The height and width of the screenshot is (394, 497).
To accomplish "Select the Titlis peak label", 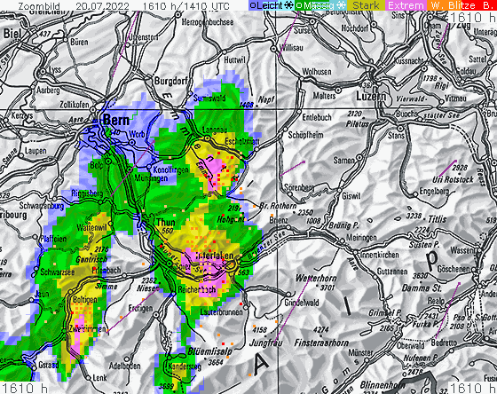I will 437,219.
